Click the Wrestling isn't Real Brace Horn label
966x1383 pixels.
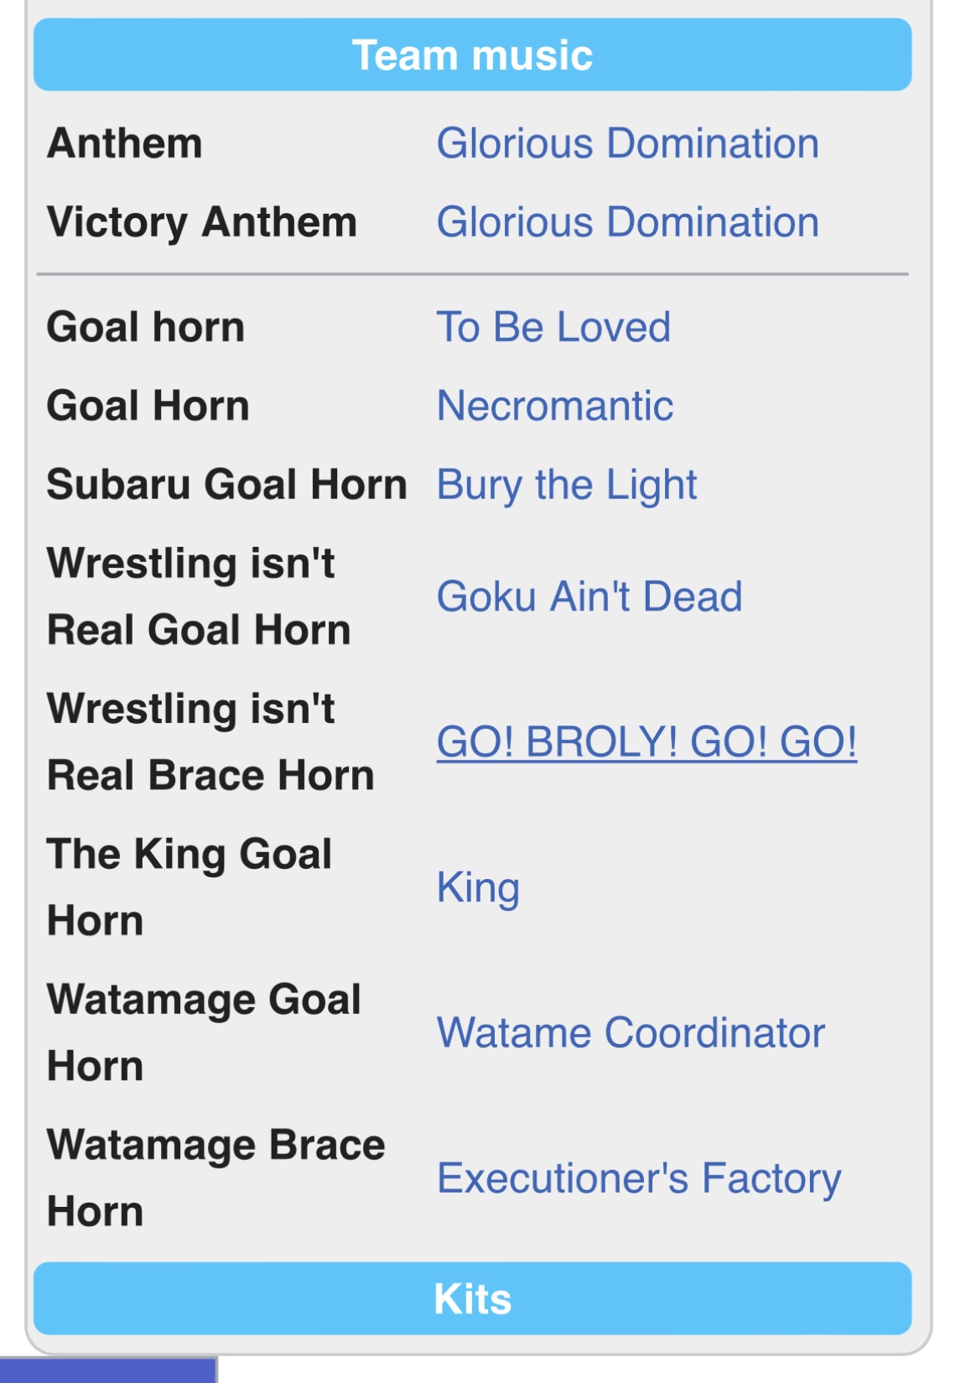210,742
